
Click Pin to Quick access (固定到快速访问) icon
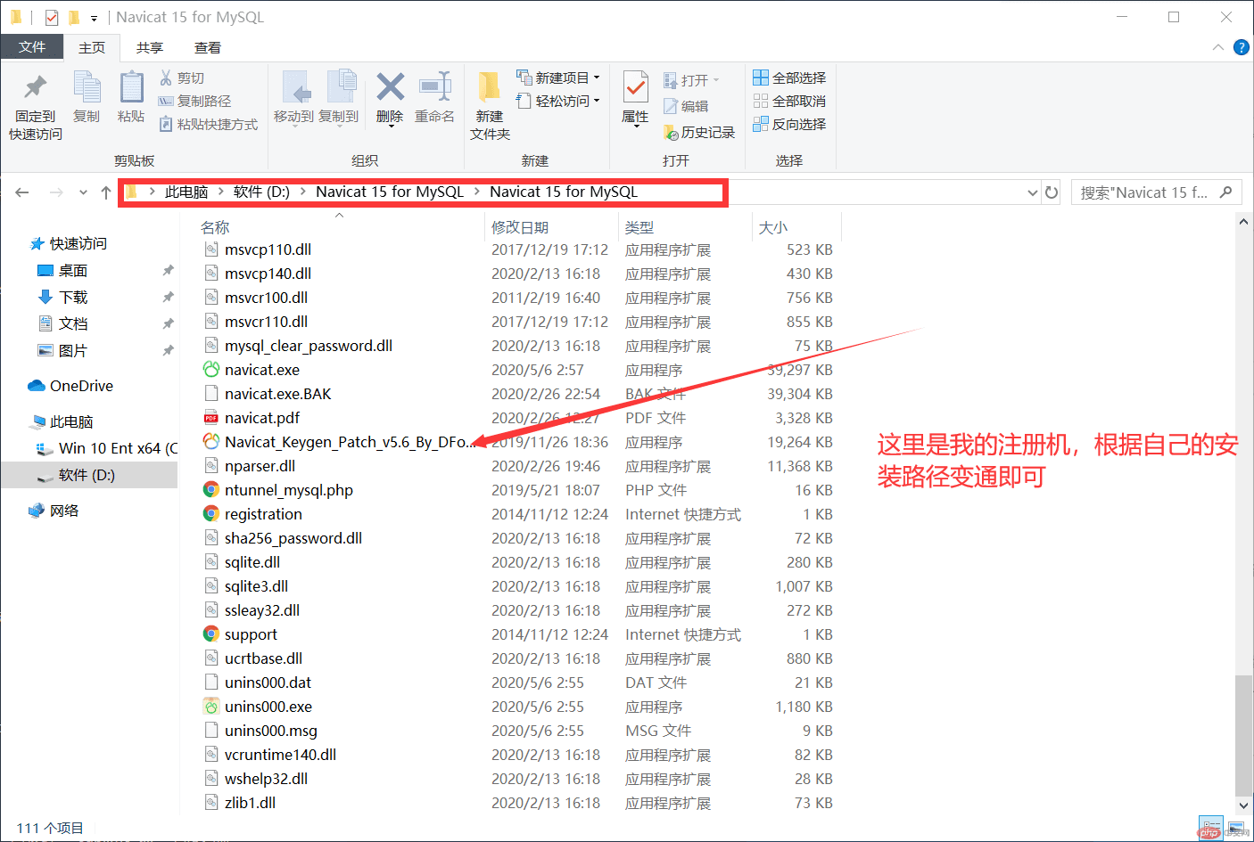pos(36,87)
